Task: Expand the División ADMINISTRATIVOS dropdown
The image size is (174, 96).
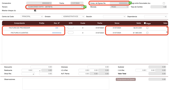Action: (73, 17)
